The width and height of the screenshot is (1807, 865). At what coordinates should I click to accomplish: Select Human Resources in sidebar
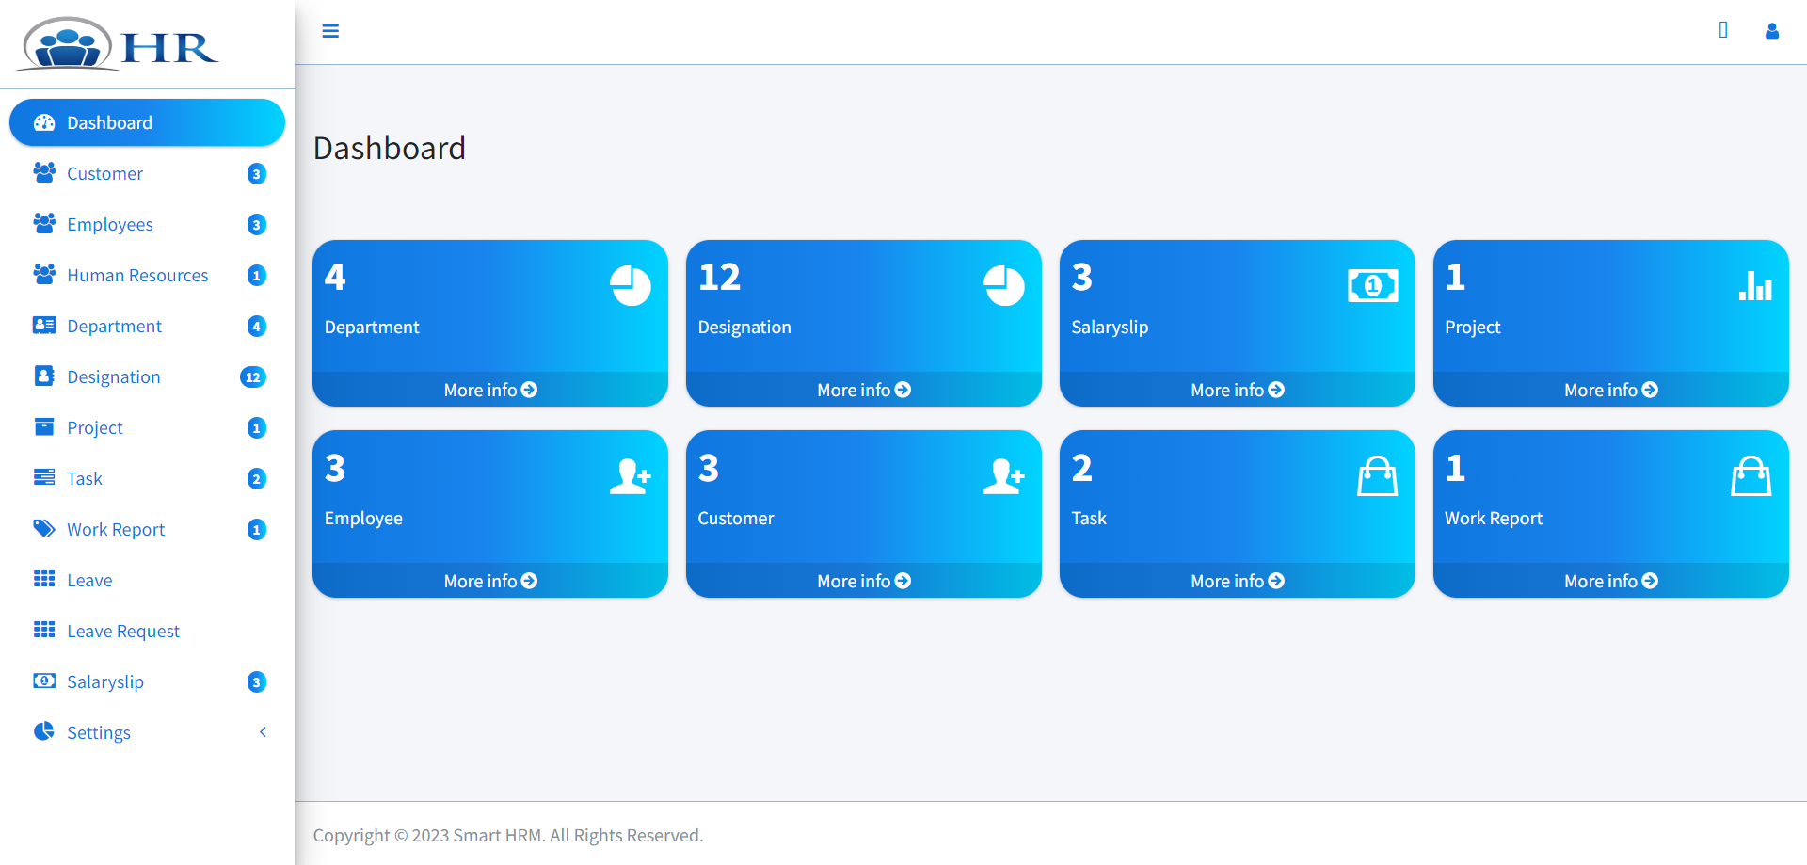(x=137, y=275)
